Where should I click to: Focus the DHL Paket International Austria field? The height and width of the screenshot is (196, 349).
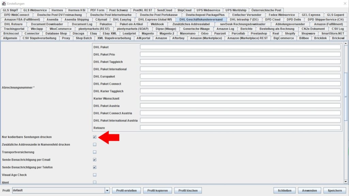pyautogui.click(x=240, y=120)
